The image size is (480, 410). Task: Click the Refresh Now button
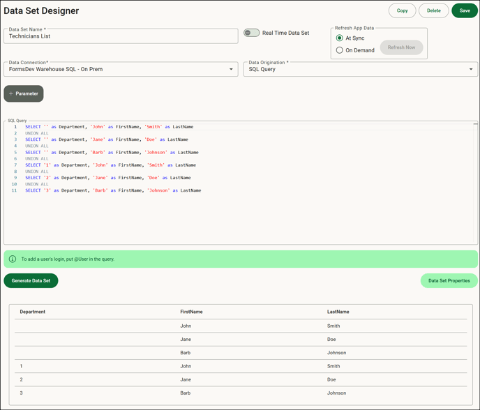[x=401, y=47]
